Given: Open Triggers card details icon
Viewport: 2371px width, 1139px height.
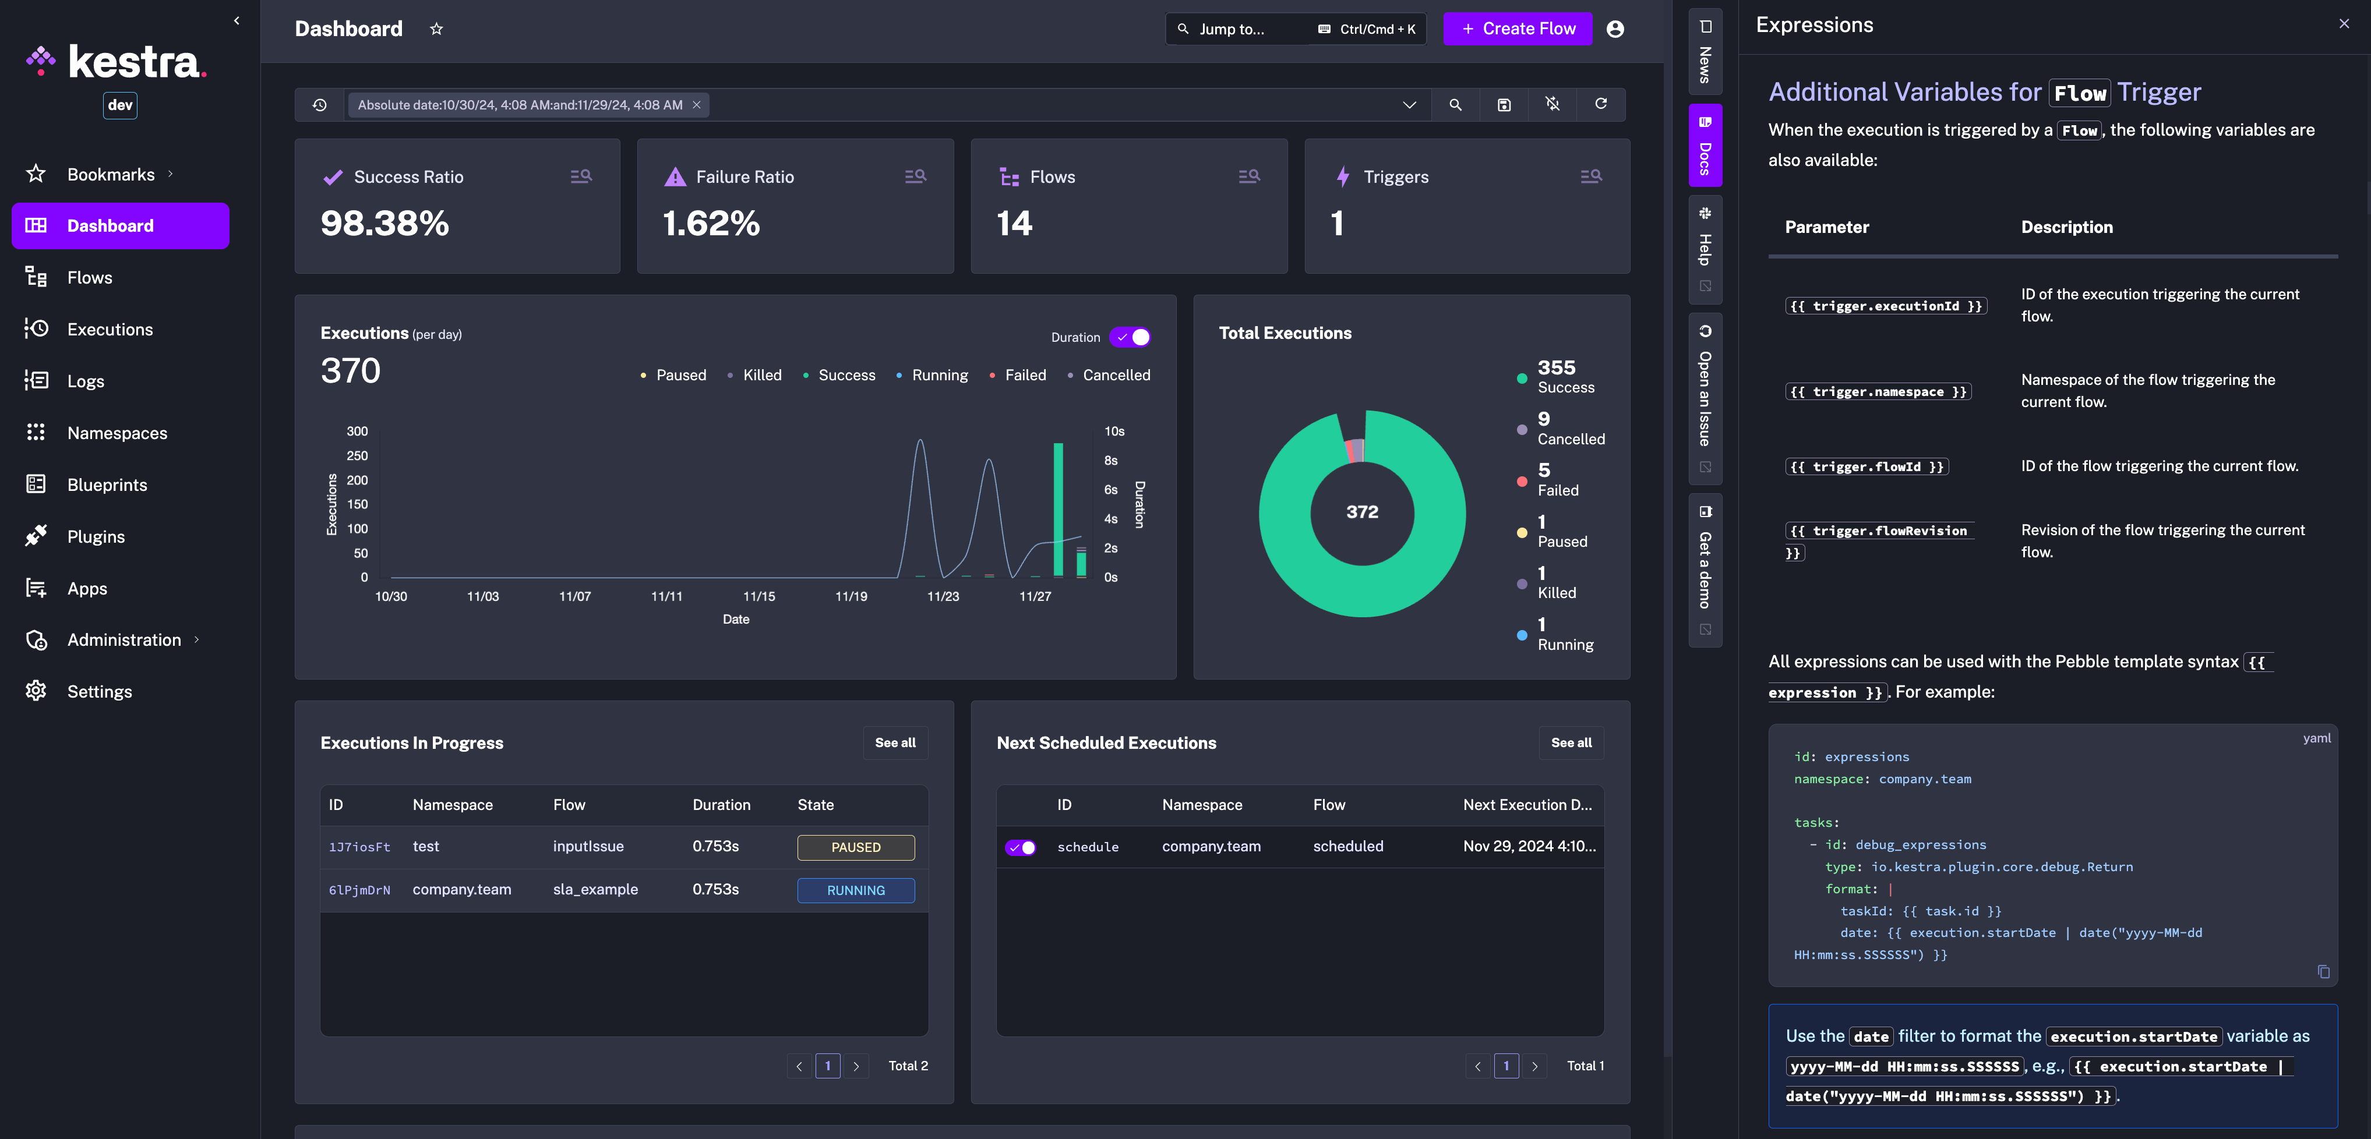Looking at the screenshot, I should (x=1590, y=176).
